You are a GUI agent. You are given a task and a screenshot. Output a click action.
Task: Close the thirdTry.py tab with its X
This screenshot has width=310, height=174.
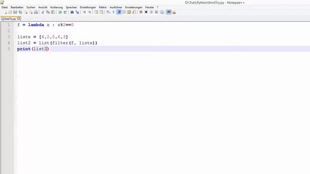(18, 19)
